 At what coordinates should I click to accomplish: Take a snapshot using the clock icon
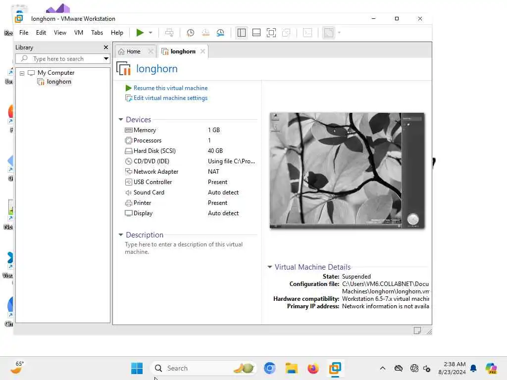[191, 33]
